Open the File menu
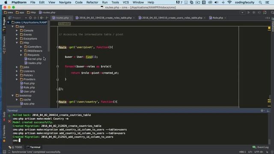This screenshot has height=154, width=274. click(33, 2)
